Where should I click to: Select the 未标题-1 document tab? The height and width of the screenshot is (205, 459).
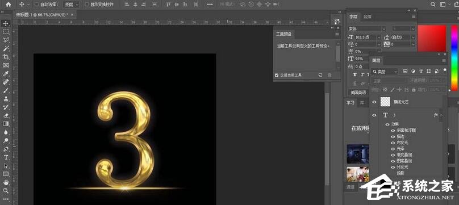click(42, 15)
